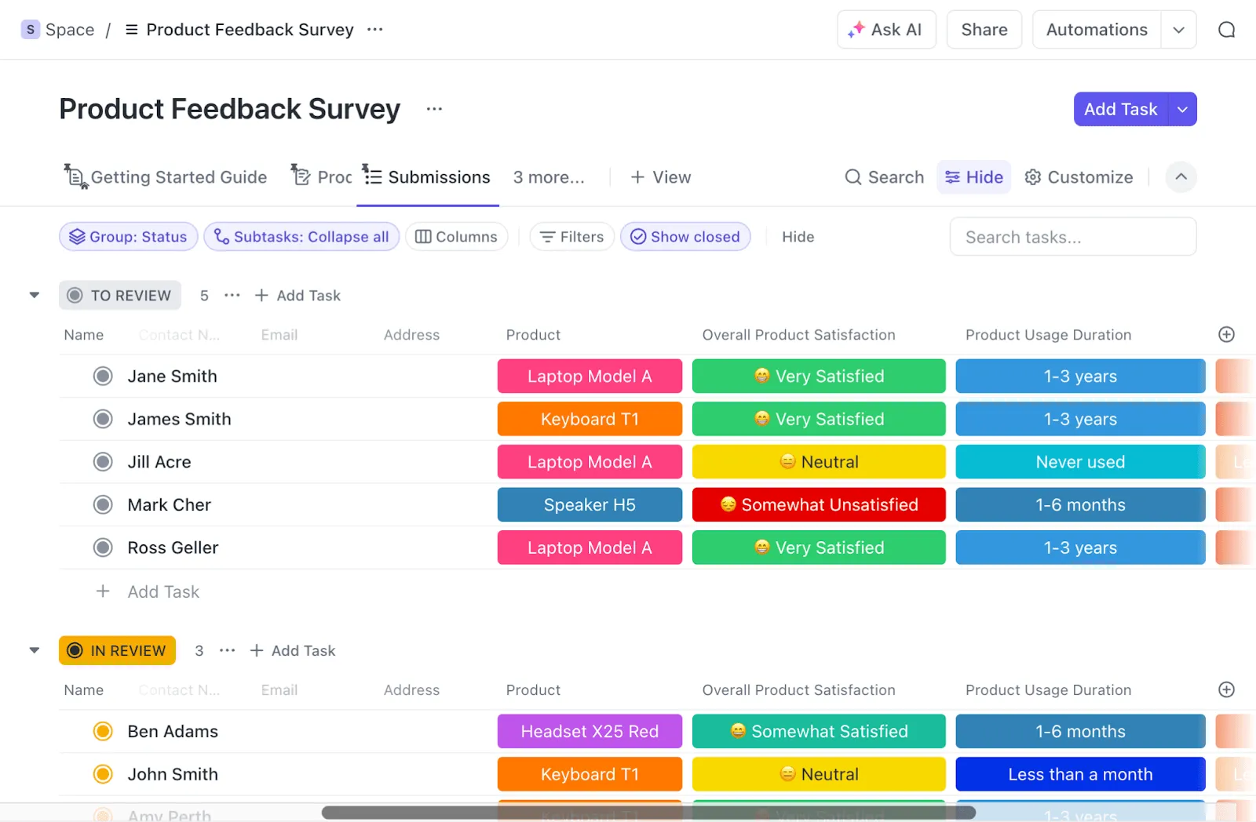Add a column in IN REVIEW header
1256x822 pixels.
click(x=1226, y=690)
